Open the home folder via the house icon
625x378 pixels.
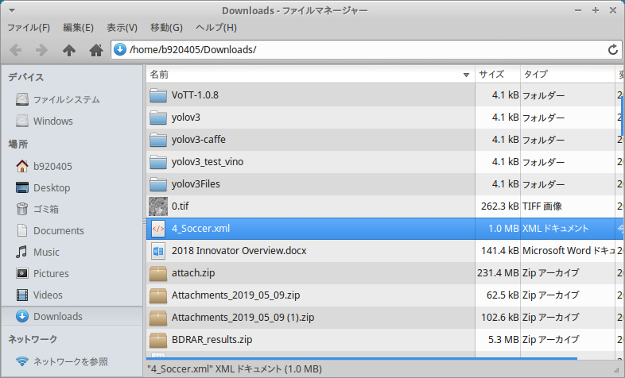point(96,50)
